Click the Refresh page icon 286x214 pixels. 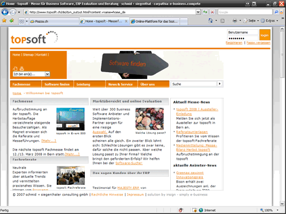[205, 12]
